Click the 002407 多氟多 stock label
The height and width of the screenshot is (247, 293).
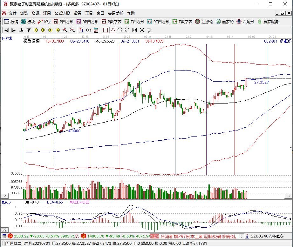tap(278, 41)
